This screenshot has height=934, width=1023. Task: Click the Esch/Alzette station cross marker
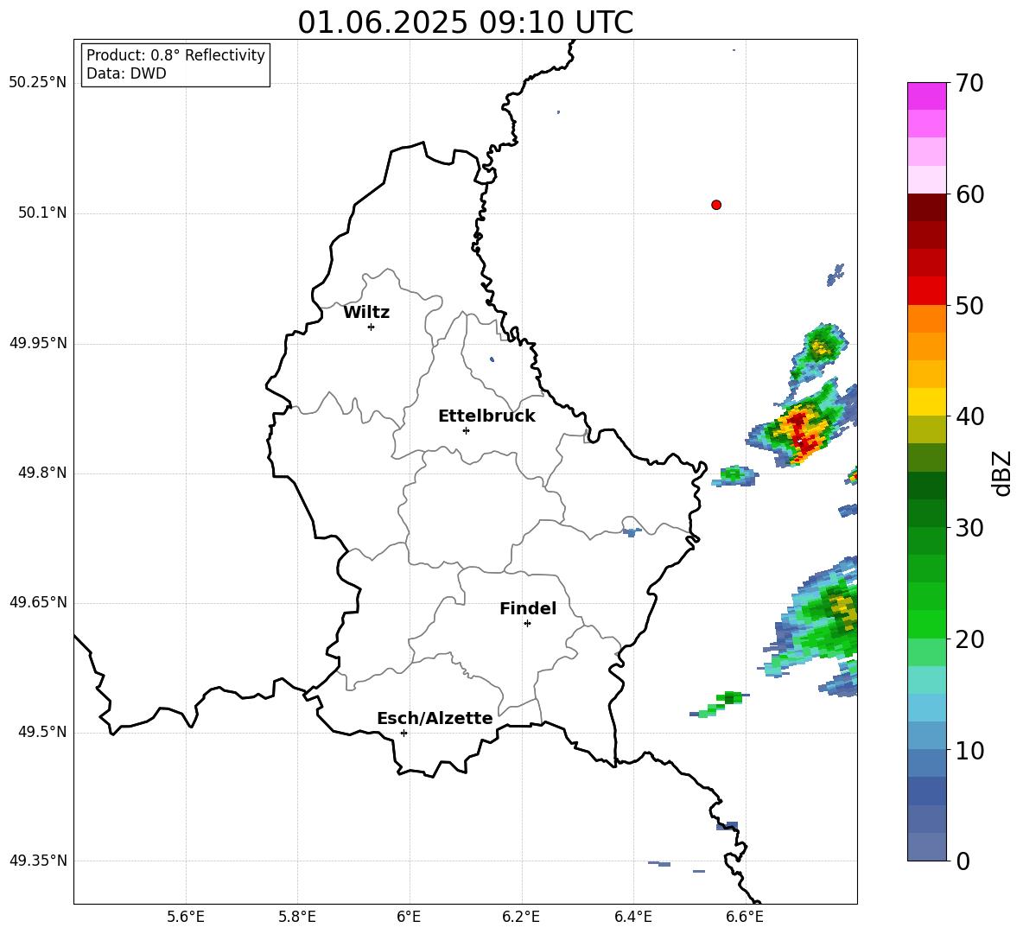click(x=403, y=733)
